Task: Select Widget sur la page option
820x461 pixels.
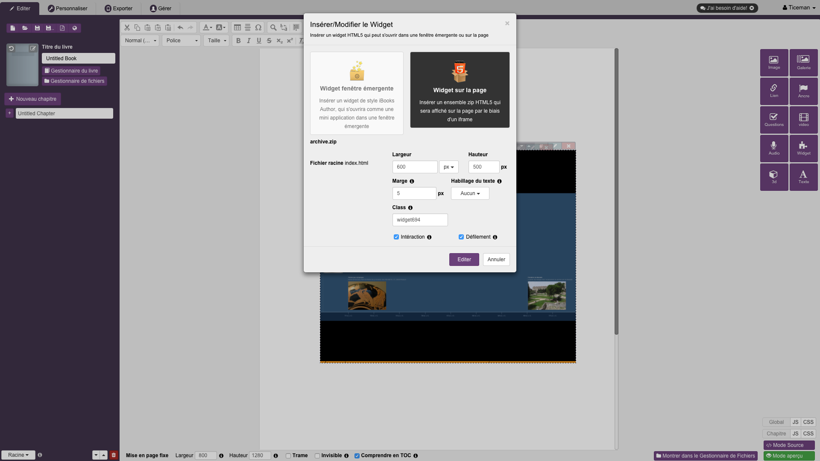Action: coord(460,90)
